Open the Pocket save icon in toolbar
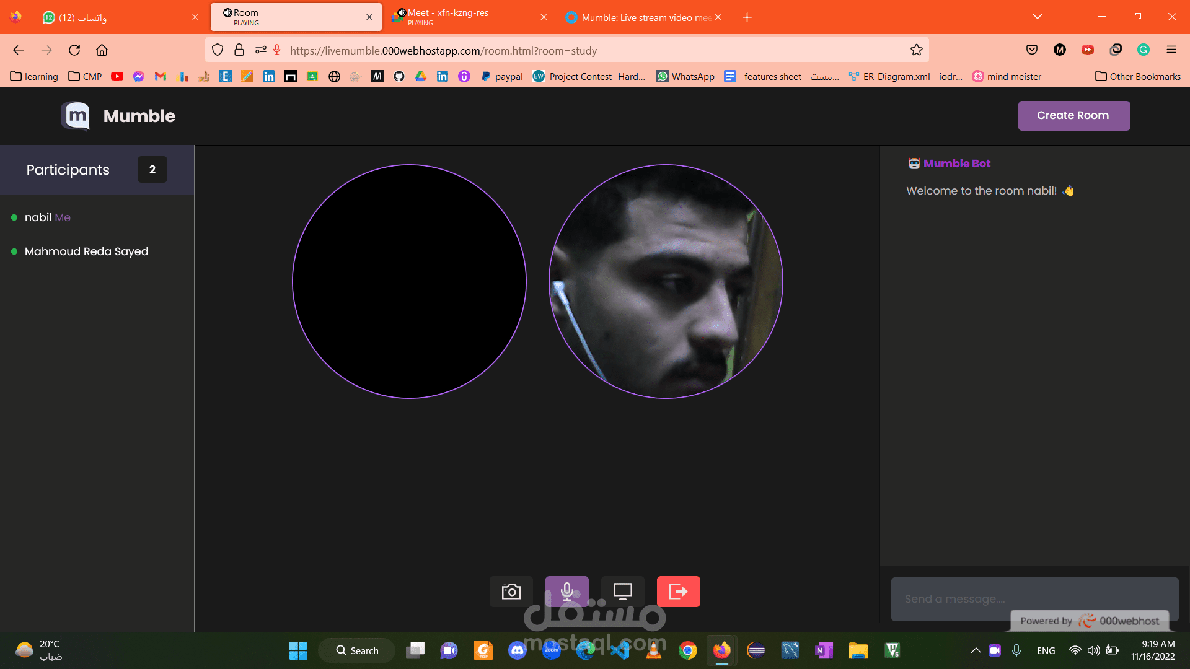The width and height of the screenshot is (1190, 669). coord(1031,50)
